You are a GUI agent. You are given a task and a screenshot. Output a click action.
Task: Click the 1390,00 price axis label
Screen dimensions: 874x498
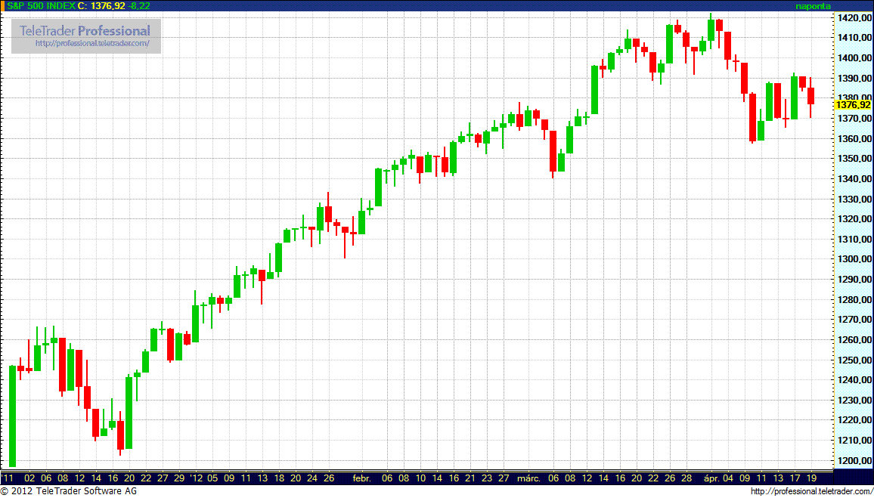pyautogui.click(x=854, y=79)
